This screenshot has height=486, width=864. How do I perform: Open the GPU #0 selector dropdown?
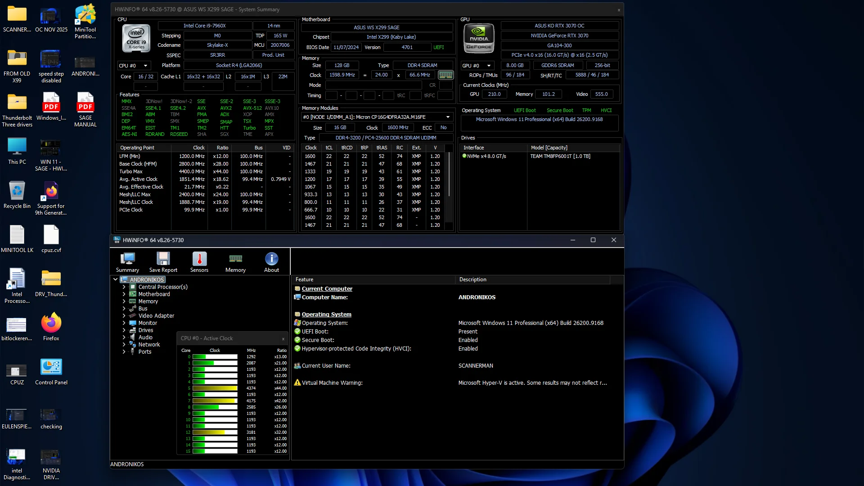pos(477,66)
